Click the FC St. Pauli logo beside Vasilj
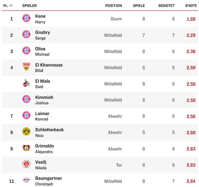The width and height of the screenshot is (199, 187). pyautogui.click(x=26, y=165)
